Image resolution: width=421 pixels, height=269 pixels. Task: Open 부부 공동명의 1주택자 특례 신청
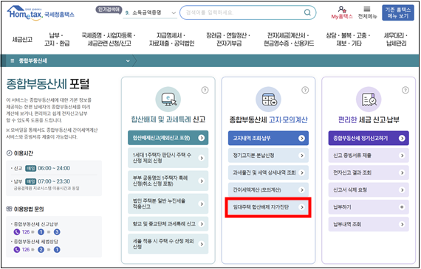[168, 181]
